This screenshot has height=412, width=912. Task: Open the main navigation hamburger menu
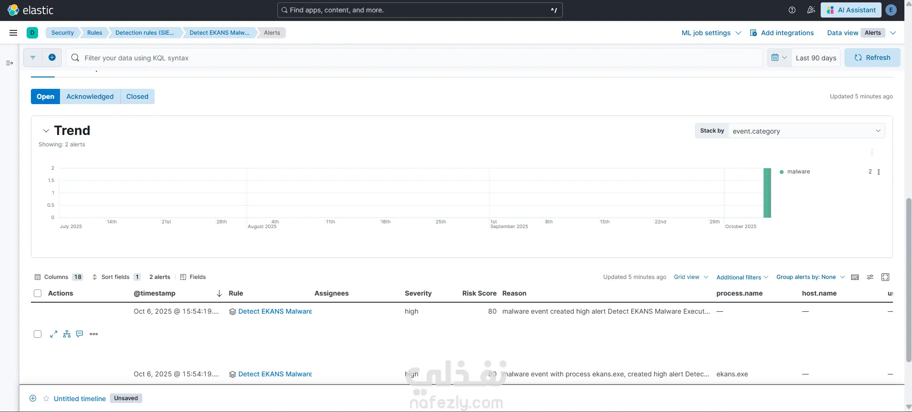[13, 33]
